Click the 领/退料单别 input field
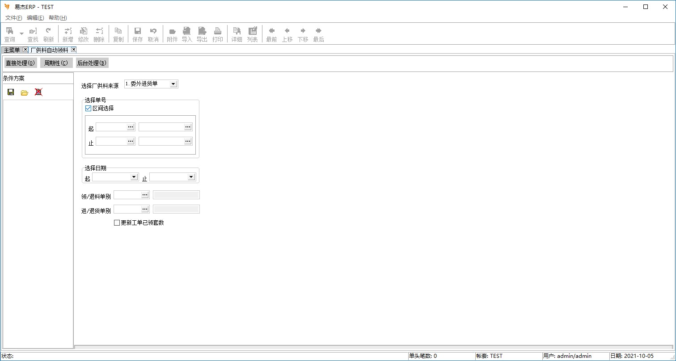Screen dimensions: 676x361 (x=127, y=195)
